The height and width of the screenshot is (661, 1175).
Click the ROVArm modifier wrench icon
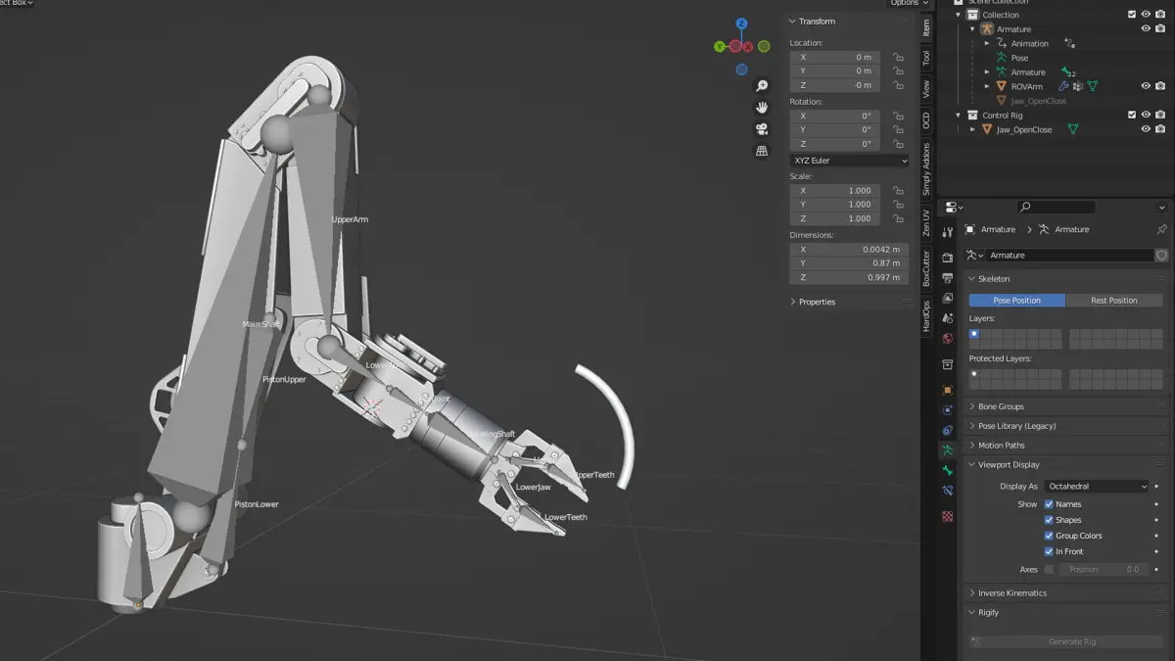[x=1062, y=86]
